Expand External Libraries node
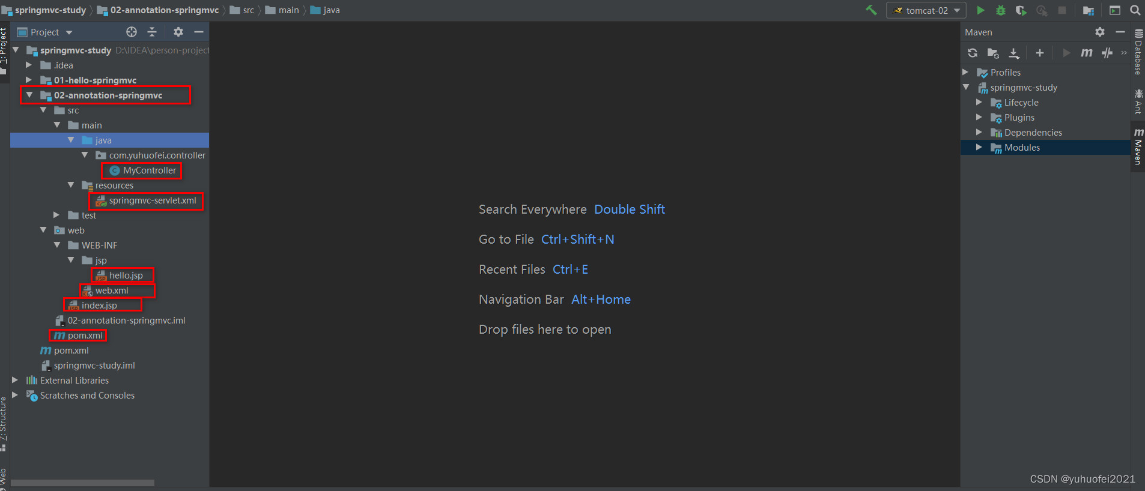The height and width of the screenshot is (491, 1145). tap(15, 380)
